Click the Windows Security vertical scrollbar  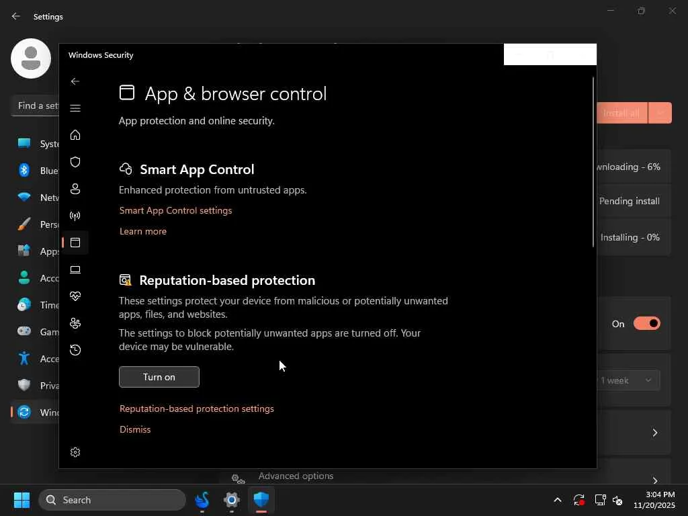[x=593, y=163]
